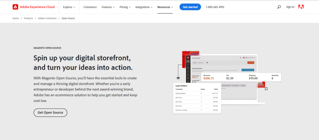Click the $277.72 total value

pos(215,93)
